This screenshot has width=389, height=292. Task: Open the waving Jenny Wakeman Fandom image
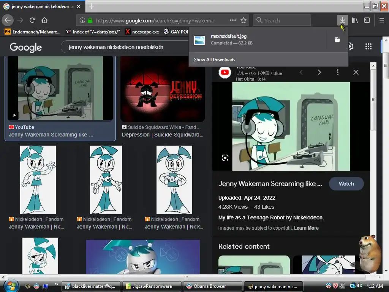(38, 180)
